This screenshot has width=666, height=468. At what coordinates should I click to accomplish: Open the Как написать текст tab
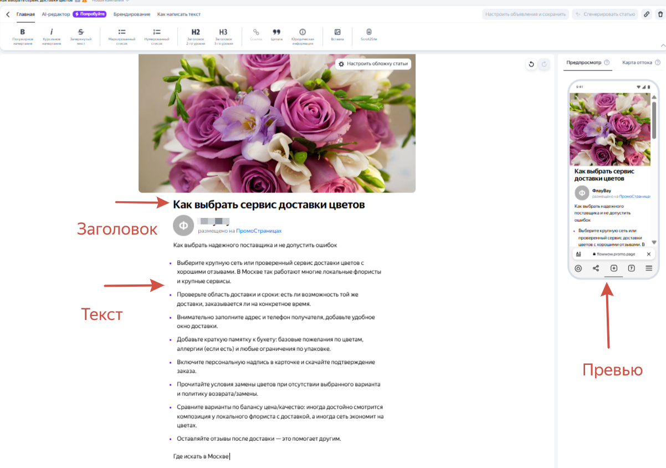[x=179, y=14]
